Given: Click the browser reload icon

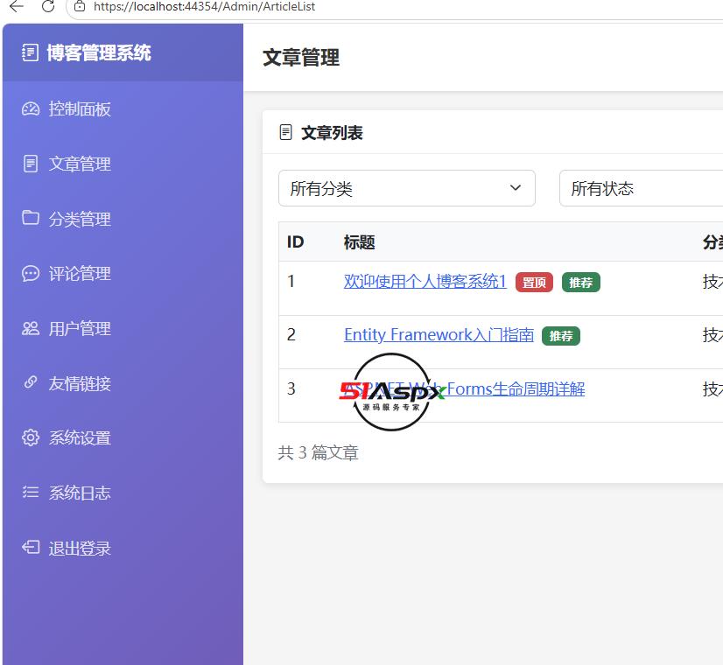Looking at the screenshot, I should [48, 6].
